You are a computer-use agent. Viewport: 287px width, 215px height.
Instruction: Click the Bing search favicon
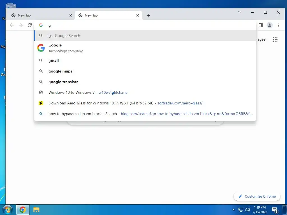[x=41, y=114]
